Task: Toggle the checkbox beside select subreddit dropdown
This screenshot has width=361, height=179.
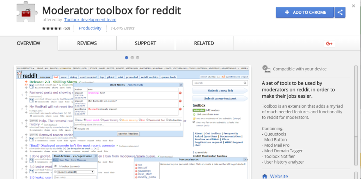Action: (55, 172)
